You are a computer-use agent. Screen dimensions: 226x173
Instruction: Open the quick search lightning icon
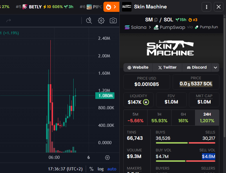pos(89,20)
